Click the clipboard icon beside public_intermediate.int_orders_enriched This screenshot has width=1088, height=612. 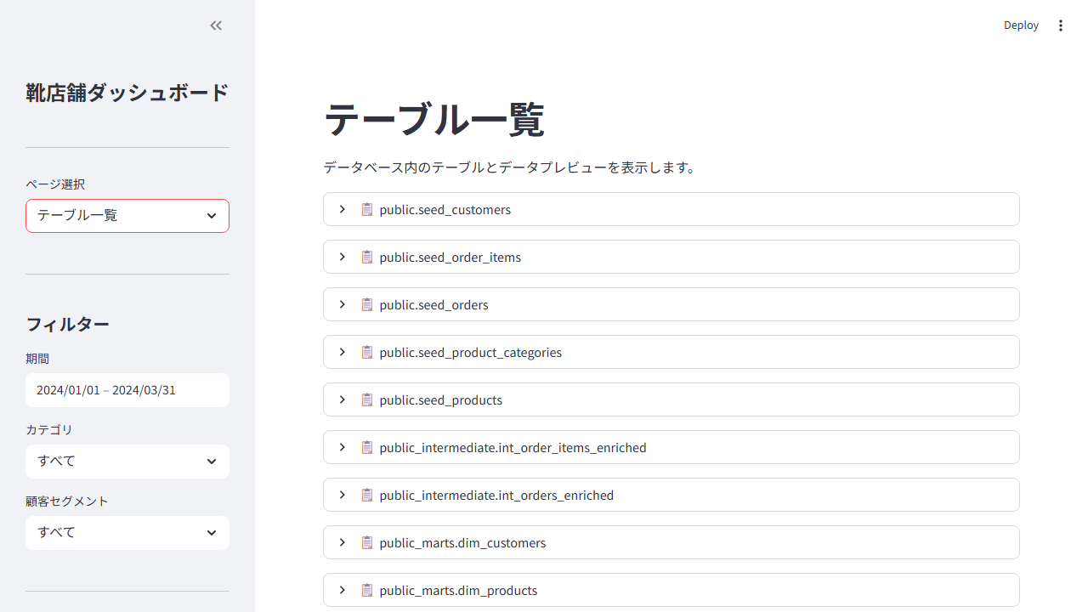[367, 495]
